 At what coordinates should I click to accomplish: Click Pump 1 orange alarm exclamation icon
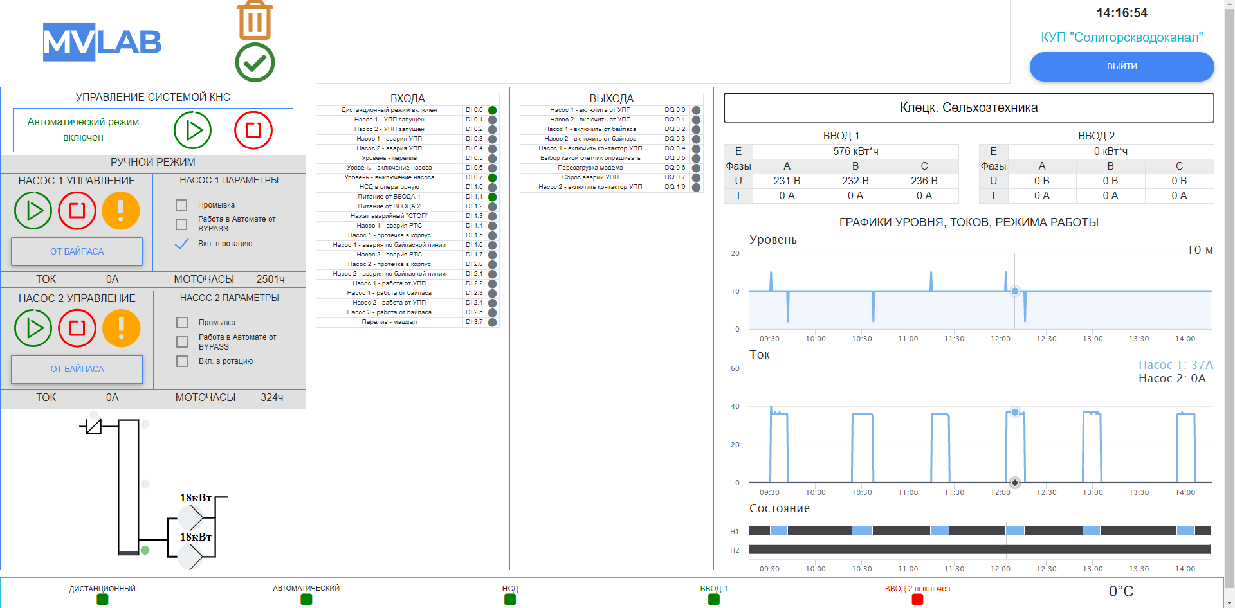(x=121, y=210)
